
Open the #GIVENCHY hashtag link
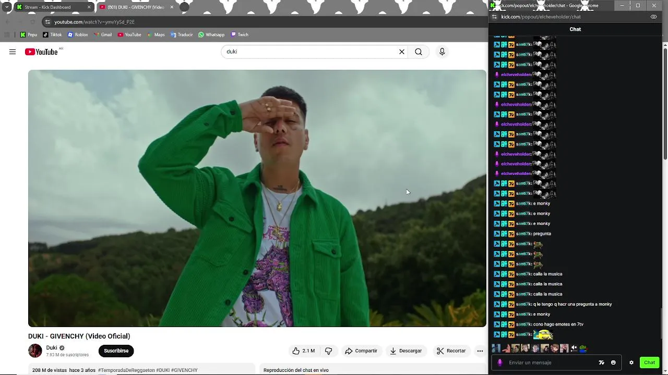tap(184, 370)
